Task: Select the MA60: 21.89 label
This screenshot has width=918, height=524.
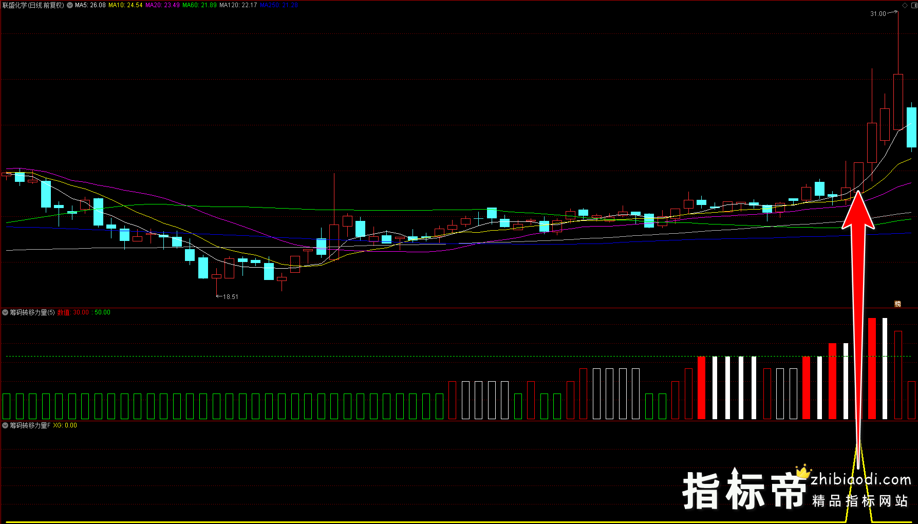Action: pyautogui.click(x=199, y=5)
